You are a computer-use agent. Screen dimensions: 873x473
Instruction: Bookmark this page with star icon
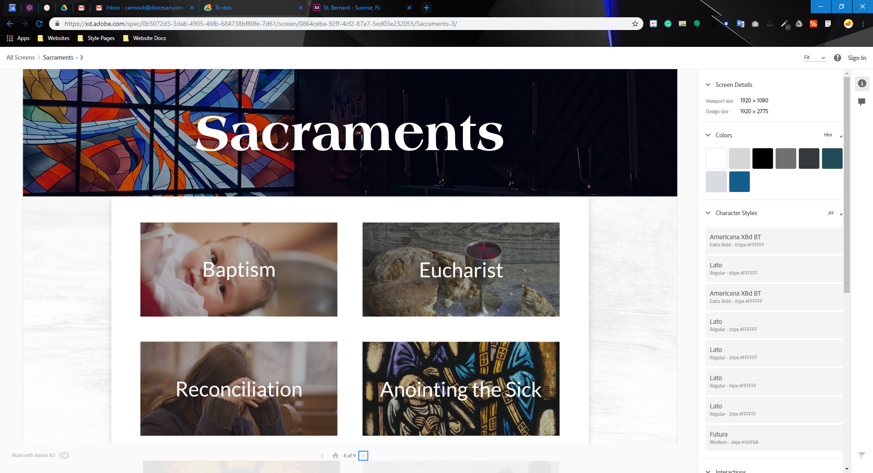point(635,24)
